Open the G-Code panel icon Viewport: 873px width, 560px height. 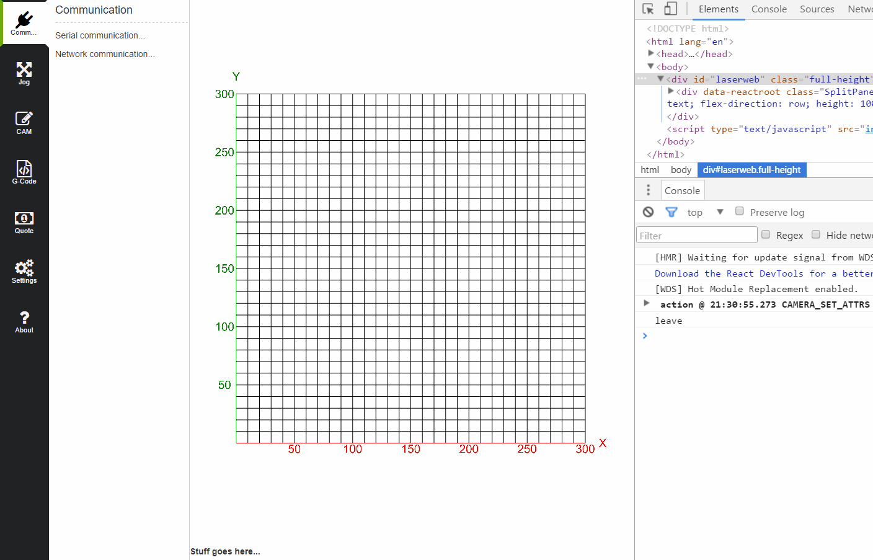24,172
